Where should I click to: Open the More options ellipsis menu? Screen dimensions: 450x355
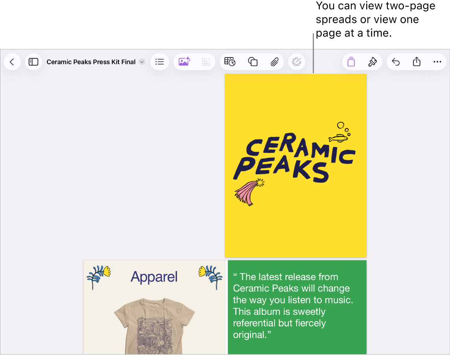[438, 62]
